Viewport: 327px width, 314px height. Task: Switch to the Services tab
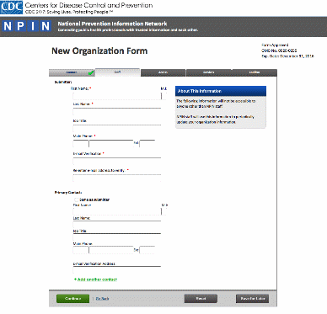tap(209, 72)
